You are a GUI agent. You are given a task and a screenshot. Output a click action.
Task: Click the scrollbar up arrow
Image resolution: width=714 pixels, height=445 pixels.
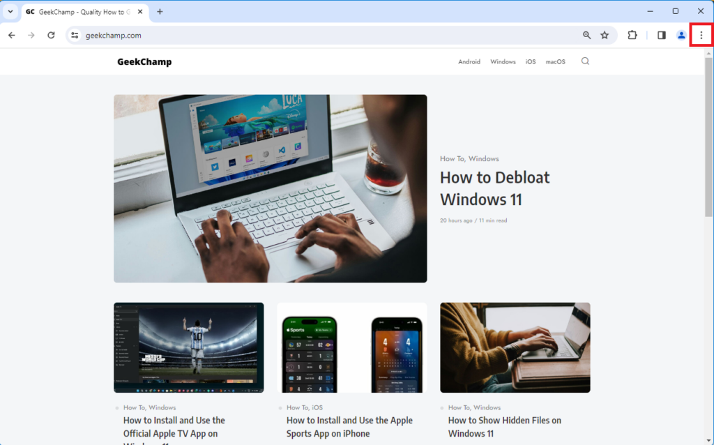708,53
